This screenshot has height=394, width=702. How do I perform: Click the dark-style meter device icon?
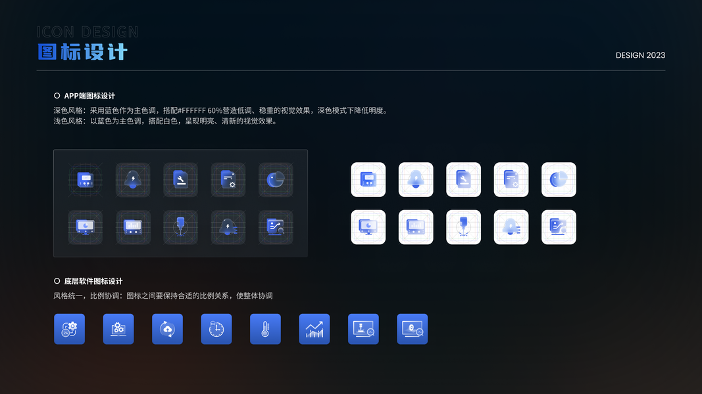point(85,179)
